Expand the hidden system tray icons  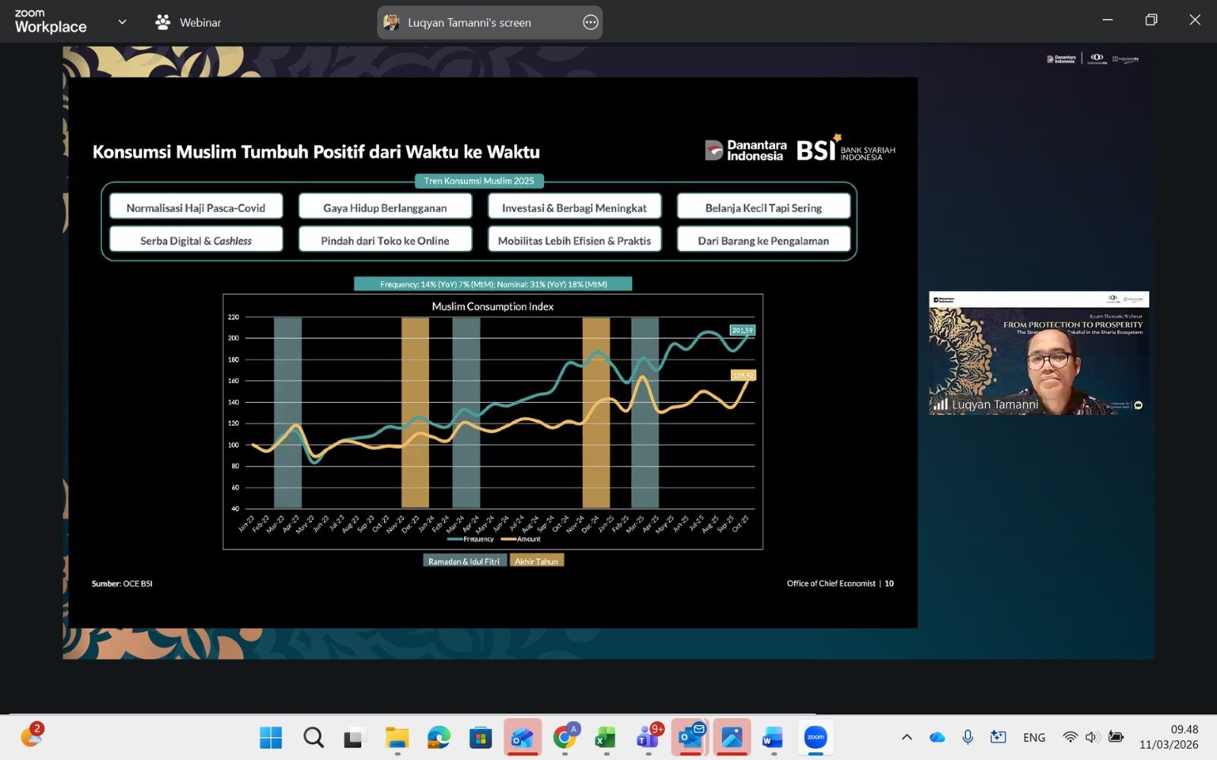coord(907,737)
